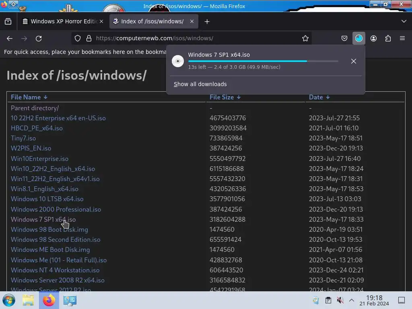This screenshot has width=412, height=309.
Task: Sort by Date column header
Action: tap(319, 97)
